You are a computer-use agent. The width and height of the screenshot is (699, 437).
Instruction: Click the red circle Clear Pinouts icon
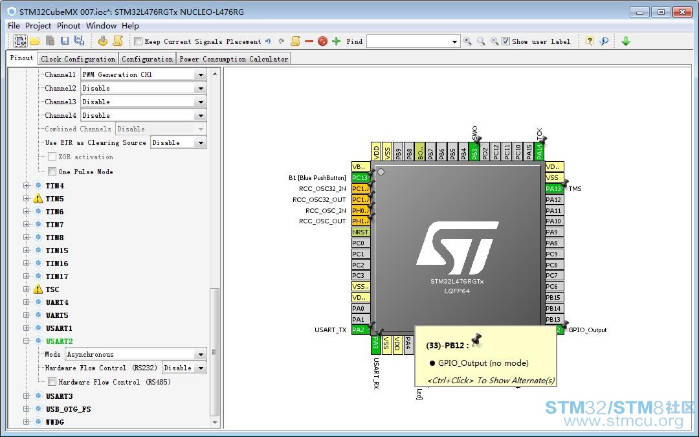coord(323,41)
